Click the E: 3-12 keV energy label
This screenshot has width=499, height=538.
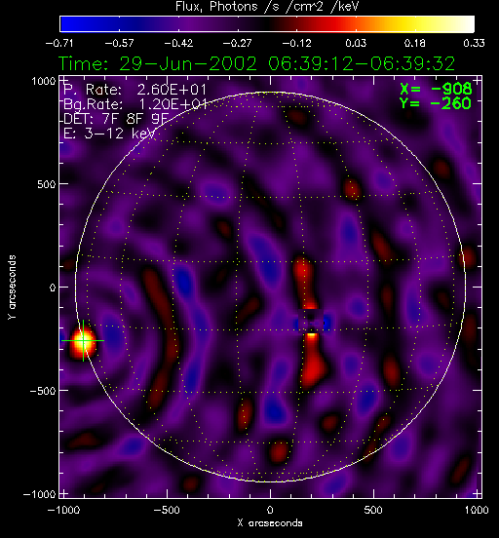pos(109,134)
